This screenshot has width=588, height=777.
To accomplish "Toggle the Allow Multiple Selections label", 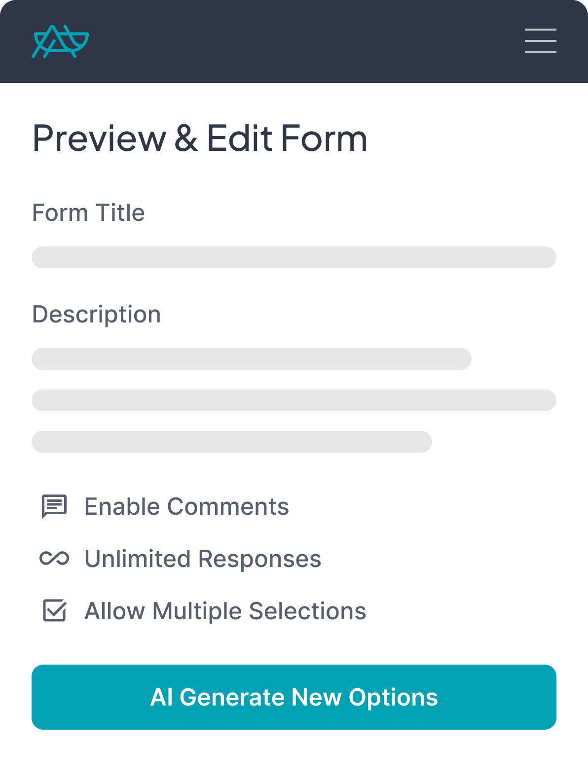I will pyautogui.click(x=225, y=611).
